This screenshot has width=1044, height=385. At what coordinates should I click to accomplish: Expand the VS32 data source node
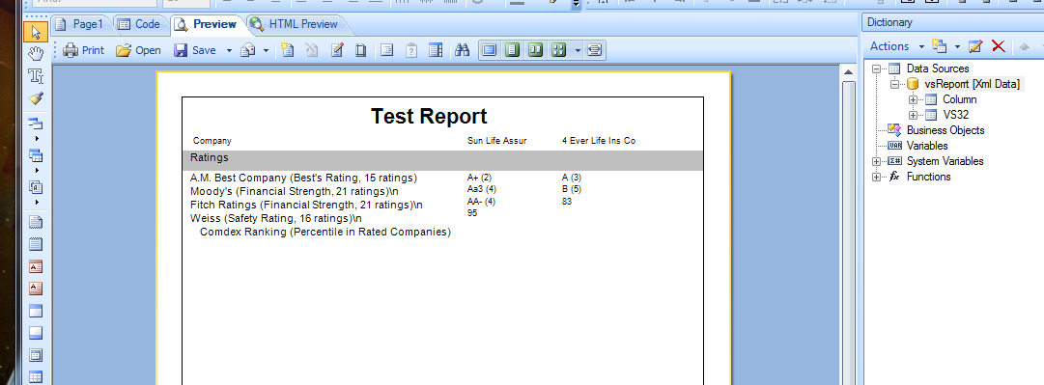click(914, 115)
